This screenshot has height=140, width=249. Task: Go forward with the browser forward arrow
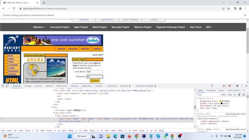point(9,9)
